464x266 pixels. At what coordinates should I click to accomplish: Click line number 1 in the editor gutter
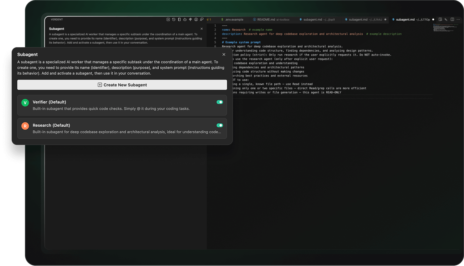point(215,26)
